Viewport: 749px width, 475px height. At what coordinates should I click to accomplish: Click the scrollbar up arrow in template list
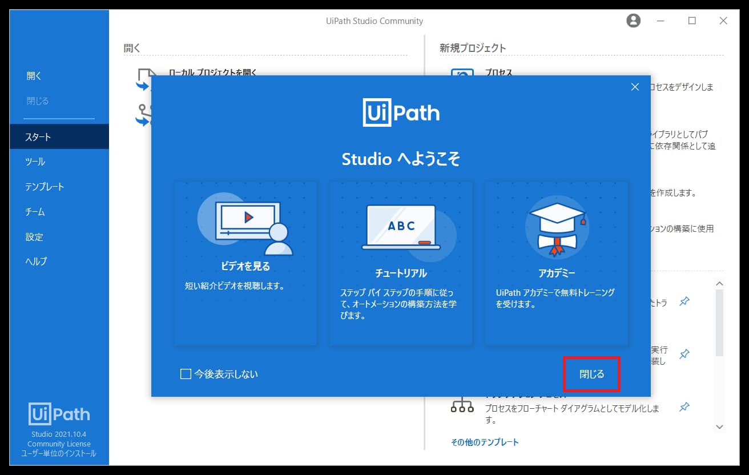pyautogui.click(x=719, y=284)
